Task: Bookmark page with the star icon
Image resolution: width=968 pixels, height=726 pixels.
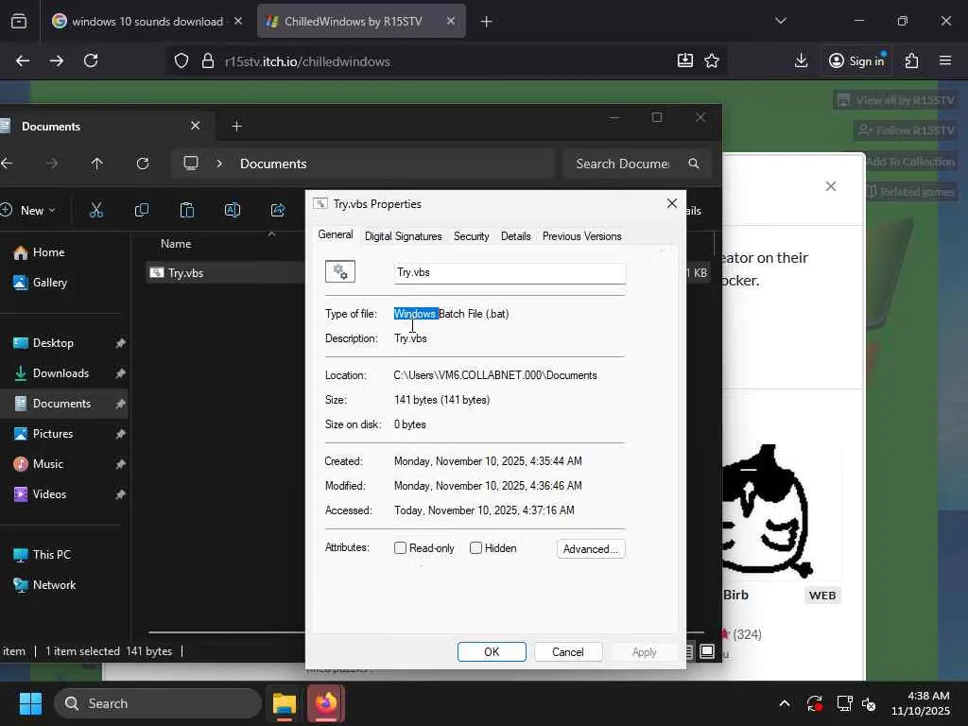Action: point(712,60)
